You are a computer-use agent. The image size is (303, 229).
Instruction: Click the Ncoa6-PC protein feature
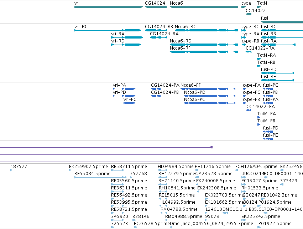[210, 103]
